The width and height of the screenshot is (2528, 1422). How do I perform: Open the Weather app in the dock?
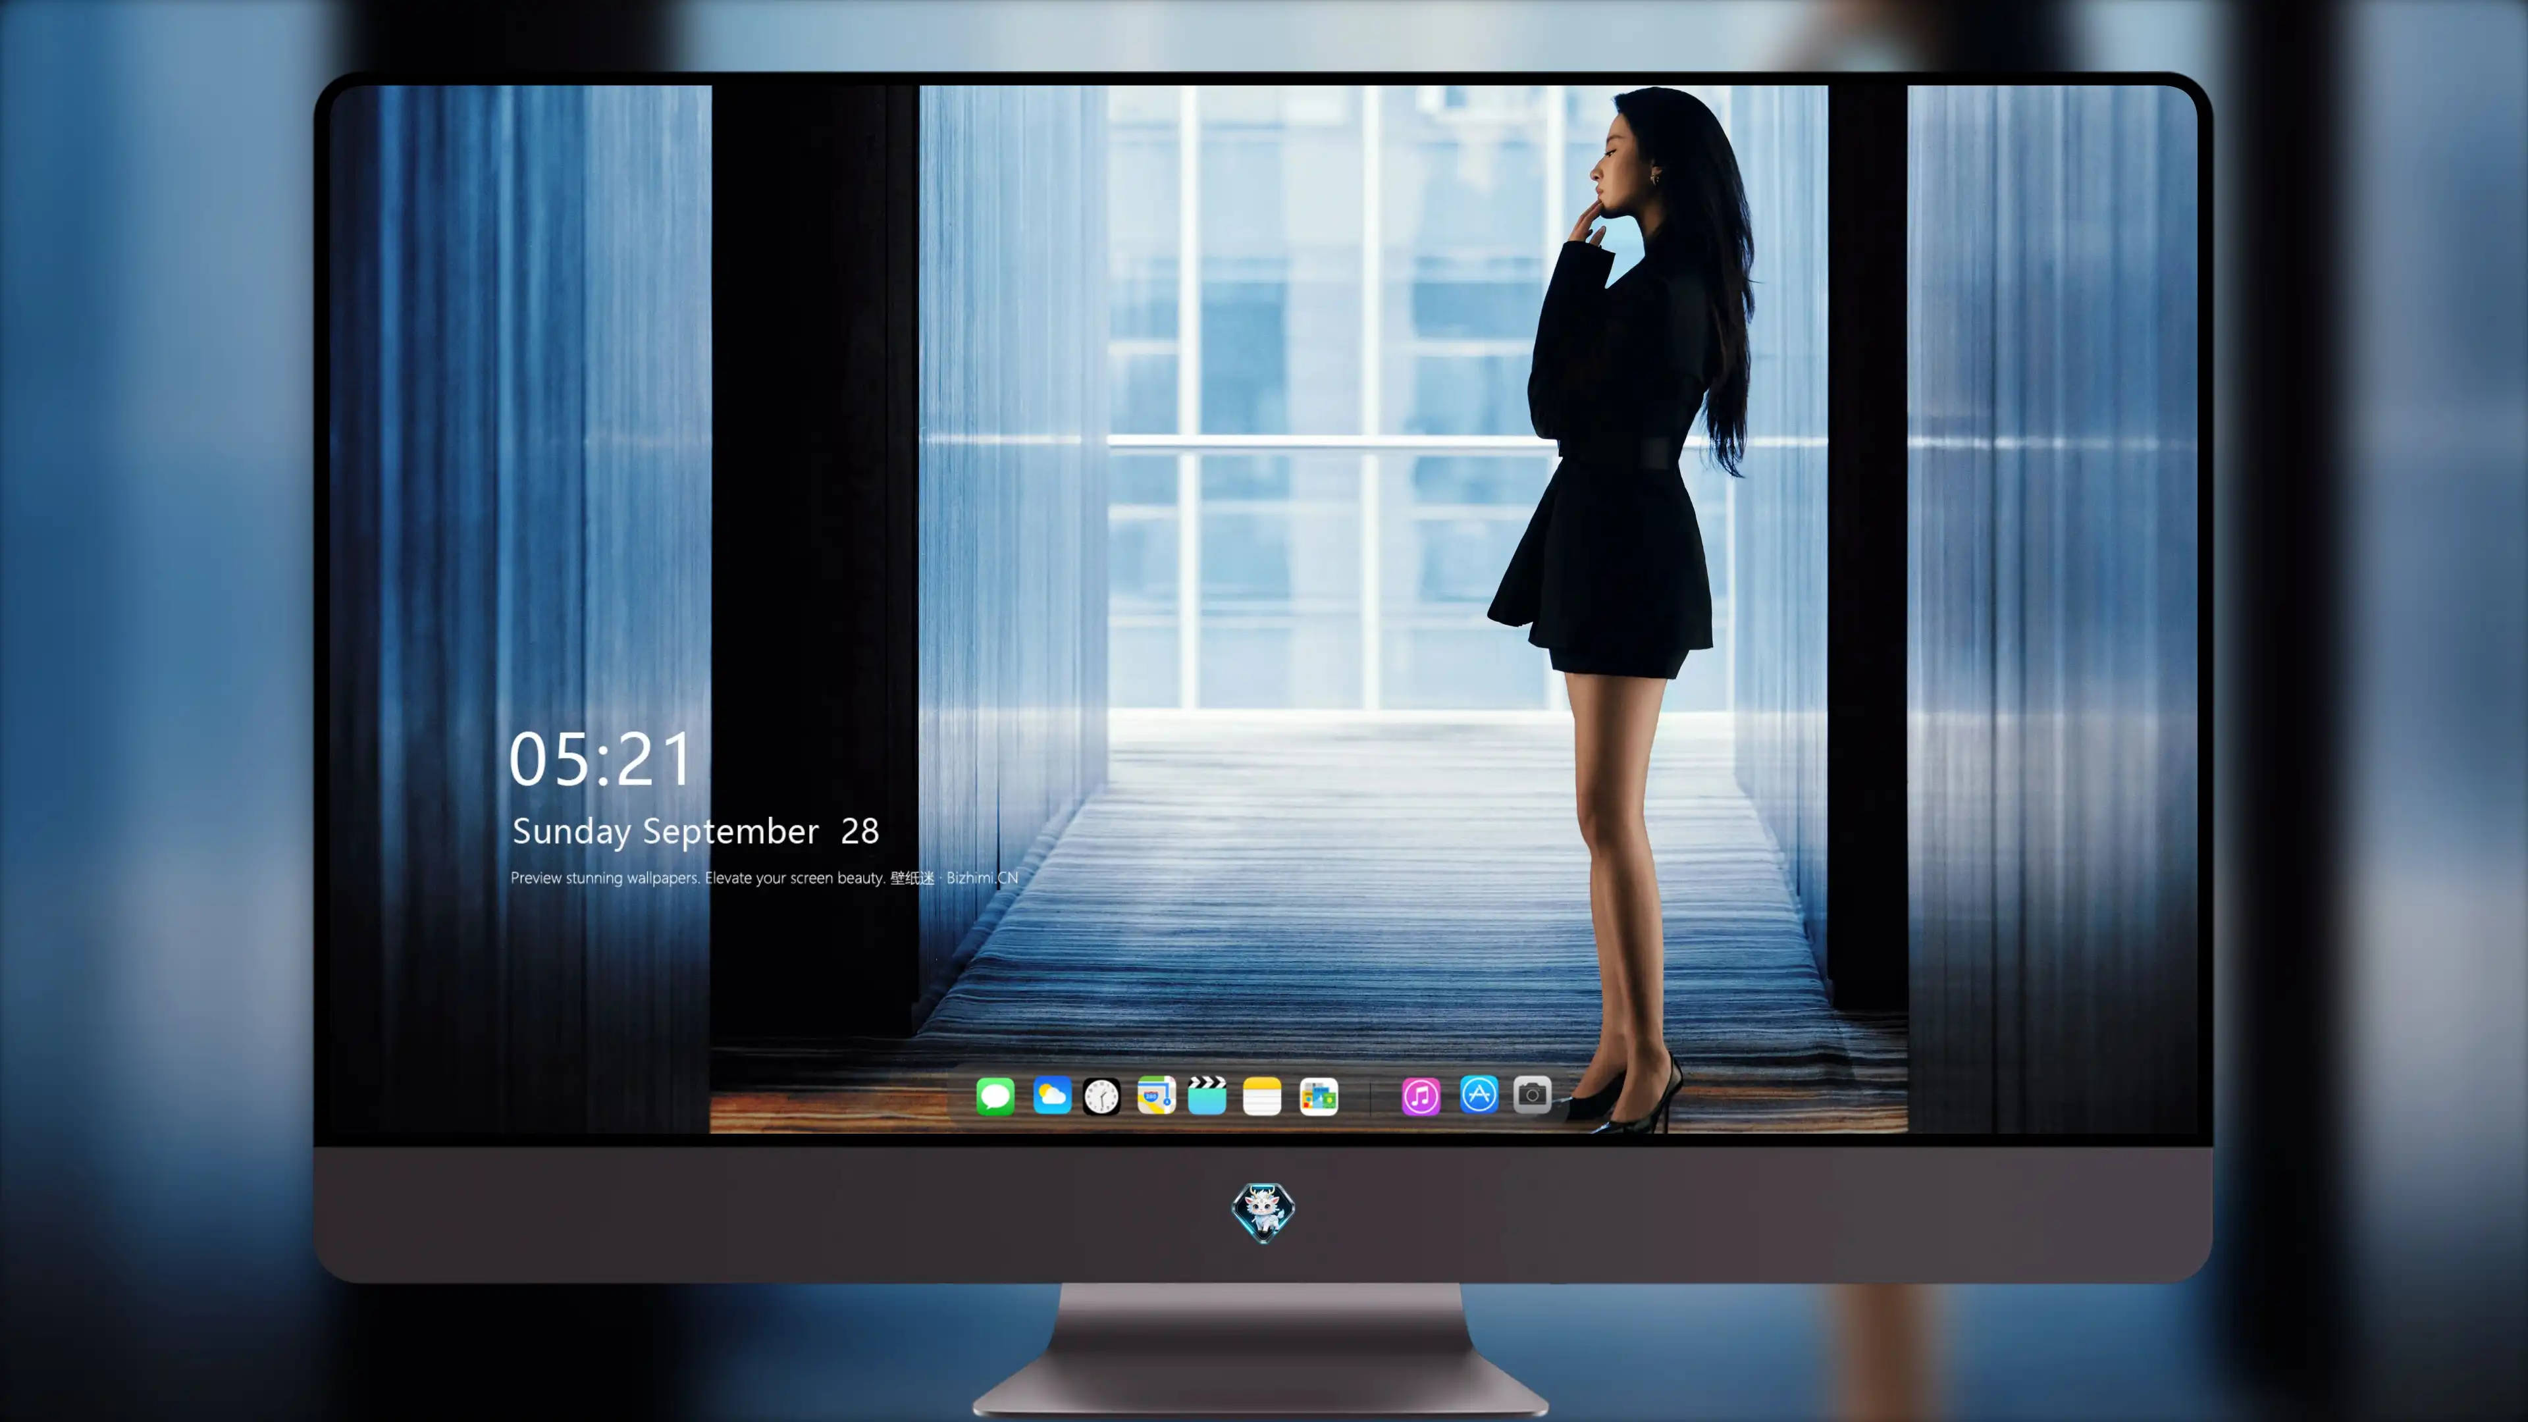point(1052,1095)
